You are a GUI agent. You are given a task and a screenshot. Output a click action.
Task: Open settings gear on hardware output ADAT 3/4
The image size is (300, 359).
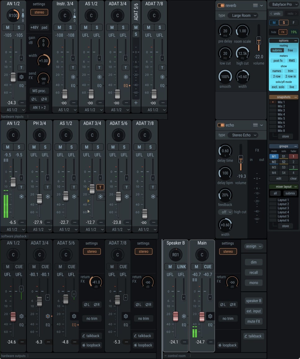[48, 316]
